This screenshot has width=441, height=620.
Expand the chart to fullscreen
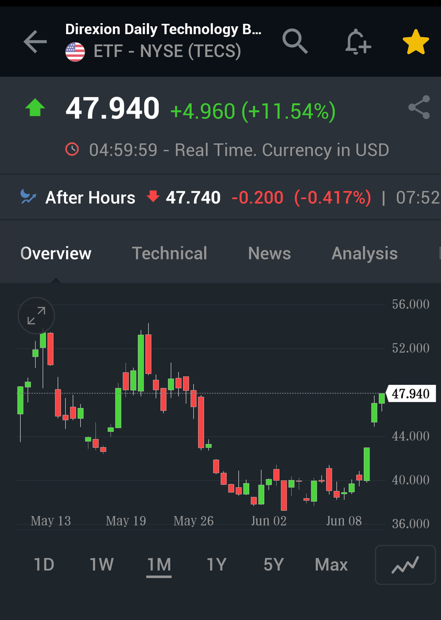click(36, 316)
